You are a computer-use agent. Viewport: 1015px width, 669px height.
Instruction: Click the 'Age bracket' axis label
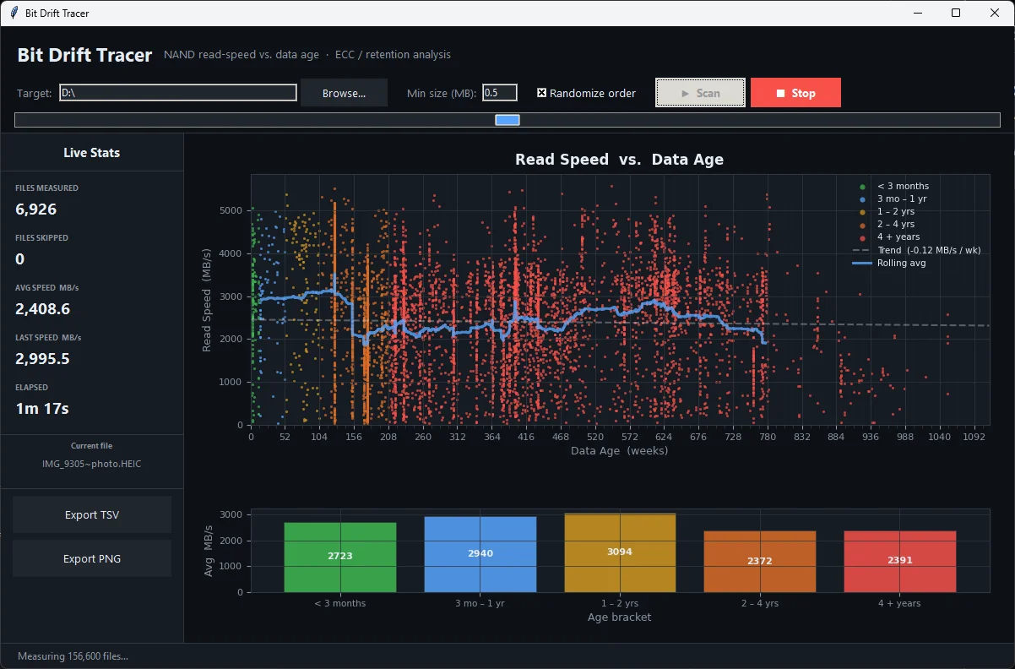[620, 617]
